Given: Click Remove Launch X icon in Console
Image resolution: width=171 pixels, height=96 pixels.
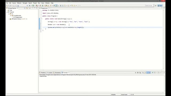Looking at the screenshot, I should point(138,73).
